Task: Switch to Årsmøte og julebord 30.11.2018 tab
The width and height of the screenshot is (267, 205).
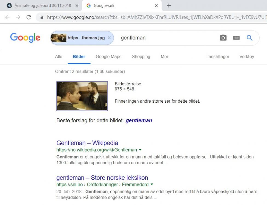Action: click(41, 6)
